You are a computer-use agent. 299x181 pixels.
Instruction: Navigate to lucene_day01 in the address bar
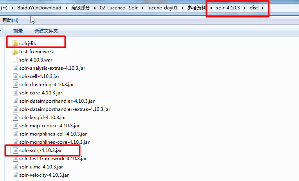coord(162,8)
